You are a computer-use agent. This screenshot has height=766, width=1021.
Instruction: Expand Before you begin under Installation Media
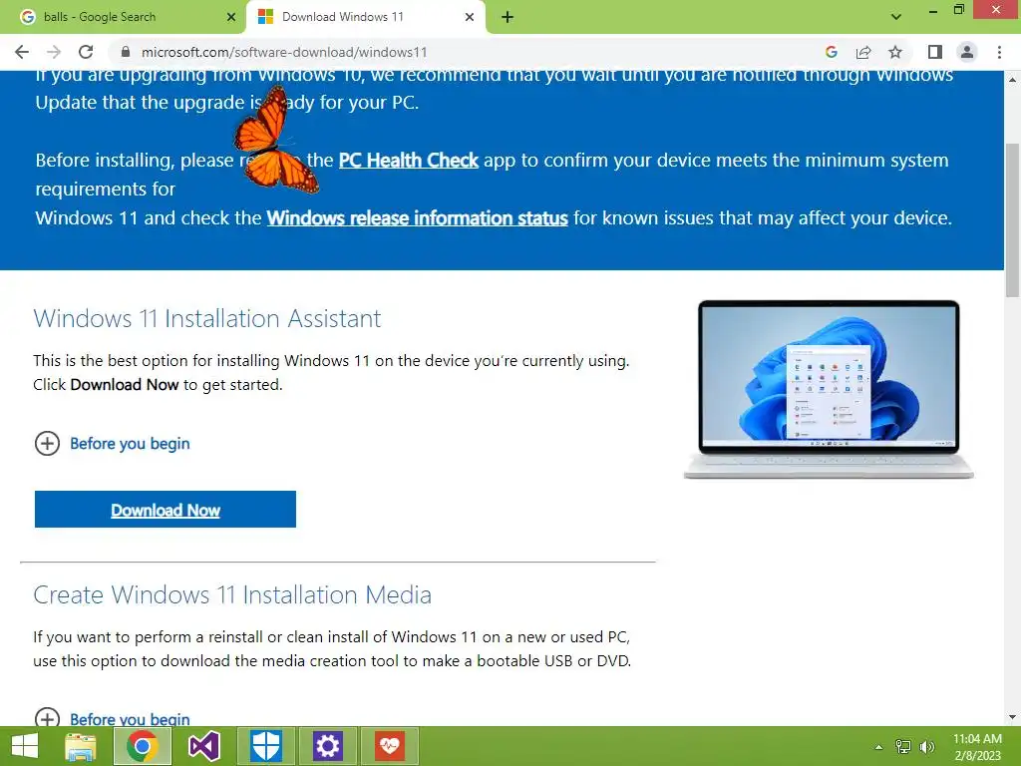[112, 718]
